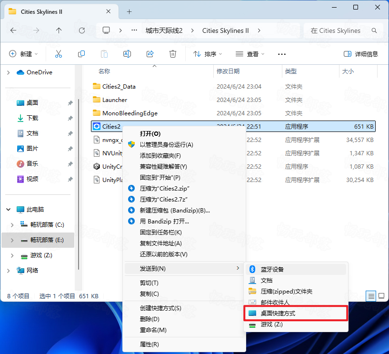Click the Pictures icon in sidebar
Viewport: 389px width, 354px height.
[20, 149]
